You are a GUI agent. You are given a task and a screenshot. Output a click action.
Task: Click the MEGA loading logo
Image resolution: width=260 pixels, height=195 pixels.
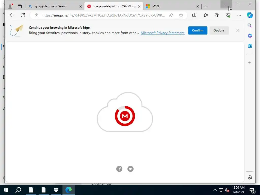tap(125, 116)
